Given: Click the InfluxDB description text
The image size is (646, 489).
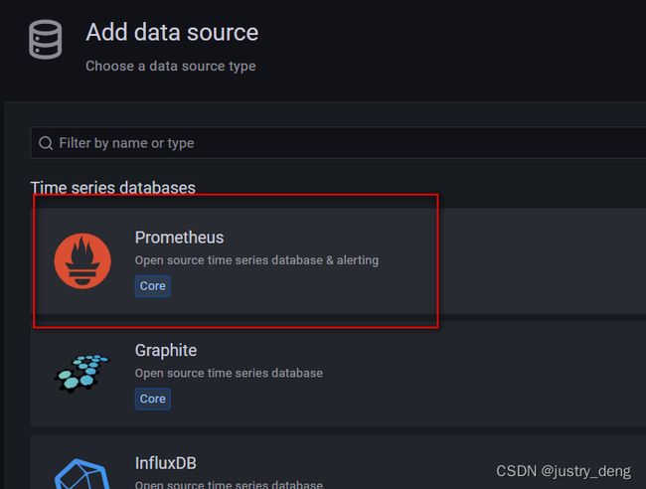Looking at the screenshot, I should (x=229, y=484).
